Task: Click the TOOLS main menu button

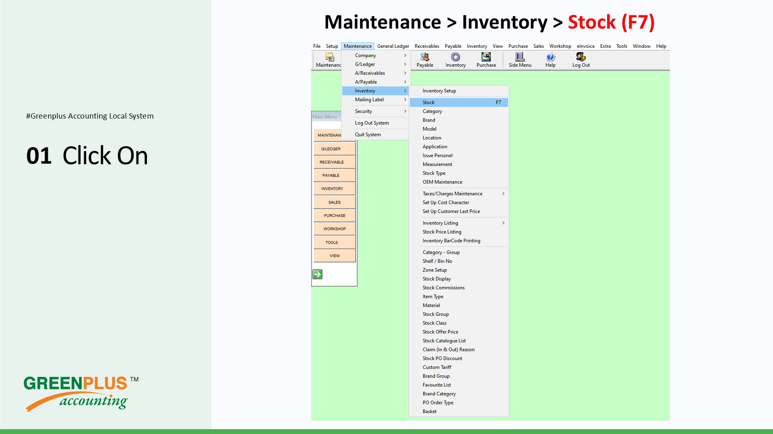Action: point(335,243)
